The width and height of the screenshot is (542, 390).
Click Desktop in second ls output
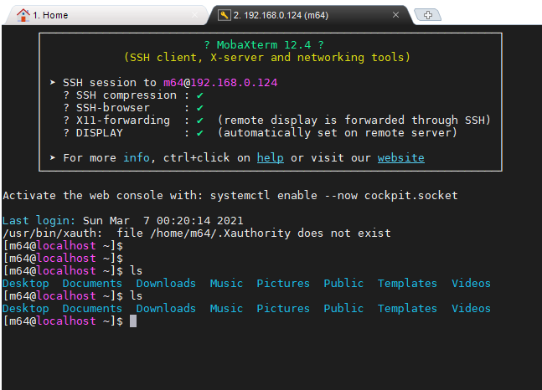point(26,309)
